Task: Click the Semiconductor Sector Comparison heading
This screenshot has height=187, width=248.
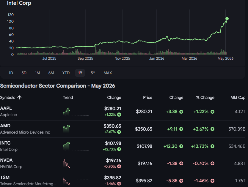Action: pyautogui.click(x=58, y=86)
